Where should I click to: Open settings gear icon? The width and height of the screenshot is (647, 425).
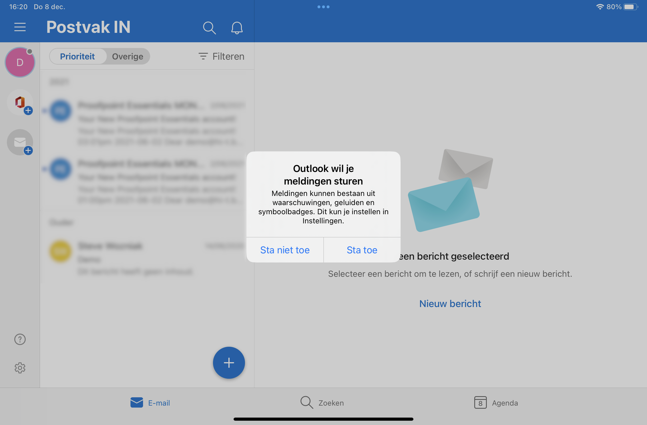click(20, 368)
